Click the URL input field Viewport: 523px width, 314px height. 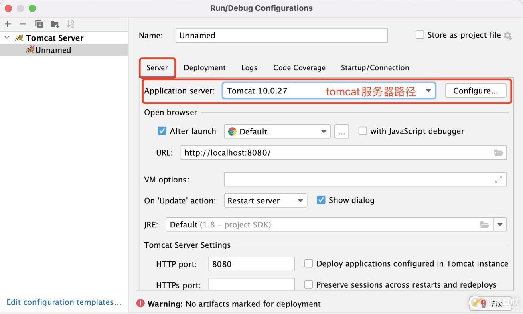(x=344, y=152)
